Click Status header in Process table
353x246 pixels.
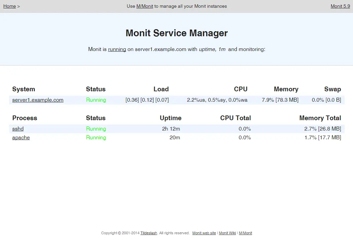click(96, 118)
